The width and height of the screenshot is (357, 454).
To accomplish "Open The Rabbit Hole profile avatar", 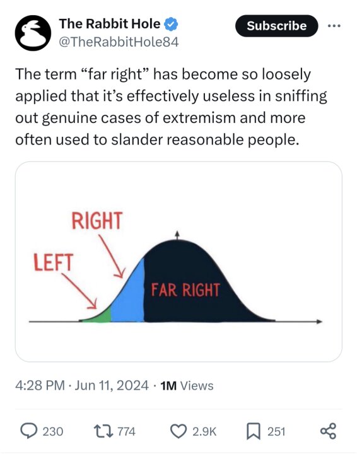I will coord(33,33).
